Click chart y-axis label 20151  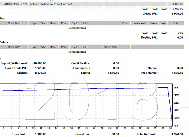(176, 103)
